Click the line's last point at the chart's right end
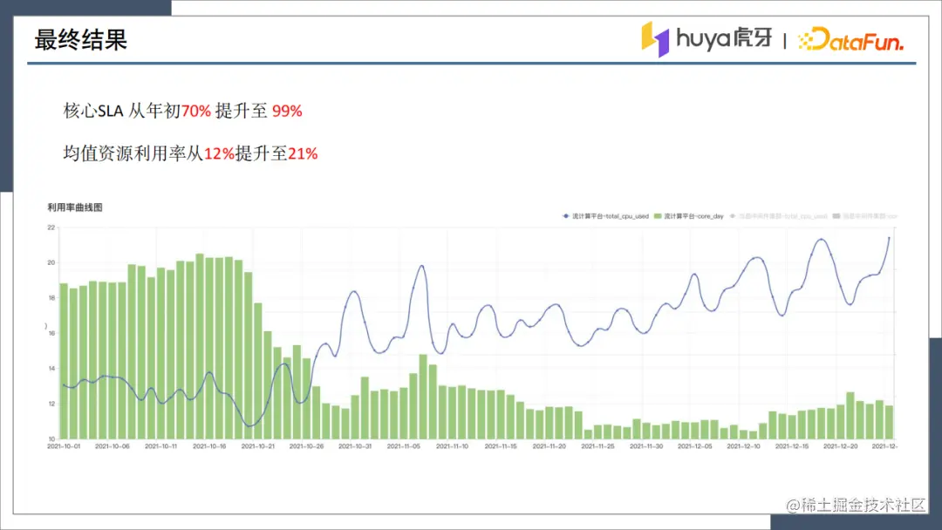Screen dimensions: 942x530 889,238
